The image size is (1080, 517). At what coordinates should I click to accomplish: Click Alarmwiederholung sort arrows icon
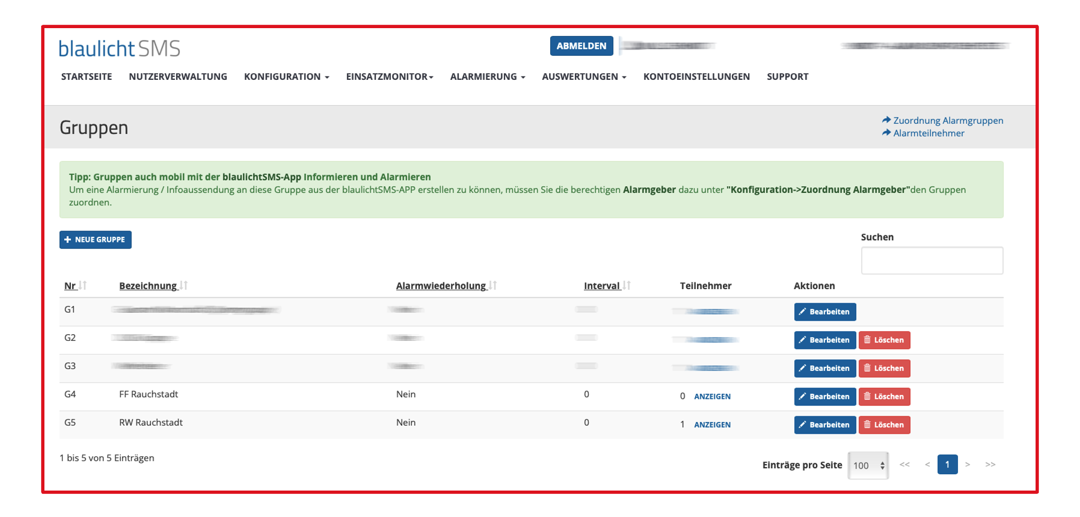click(493, 286)
